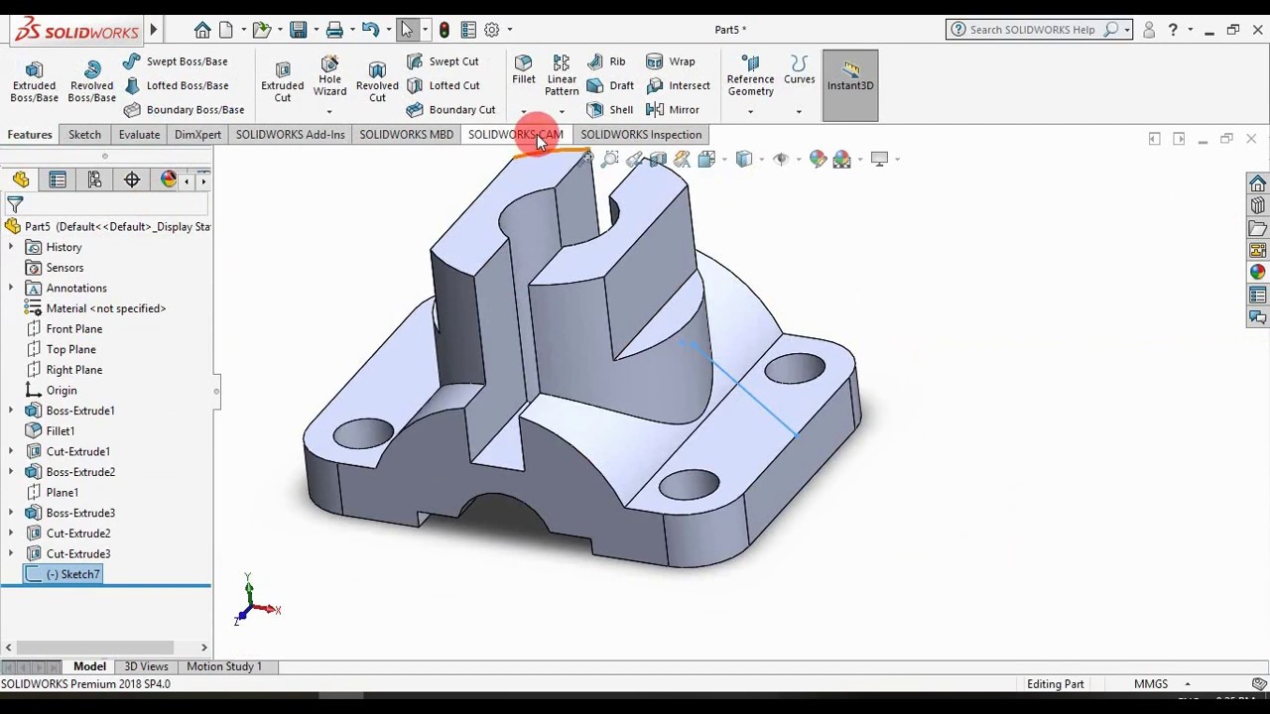Screen dimensions: 1270x714
Task: Select the Extruded Boss/Base tool
Action: tap(34, 81)
